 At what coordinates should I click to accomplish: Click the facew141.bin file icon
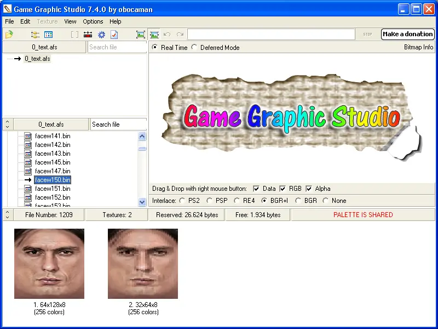(28, 136)
